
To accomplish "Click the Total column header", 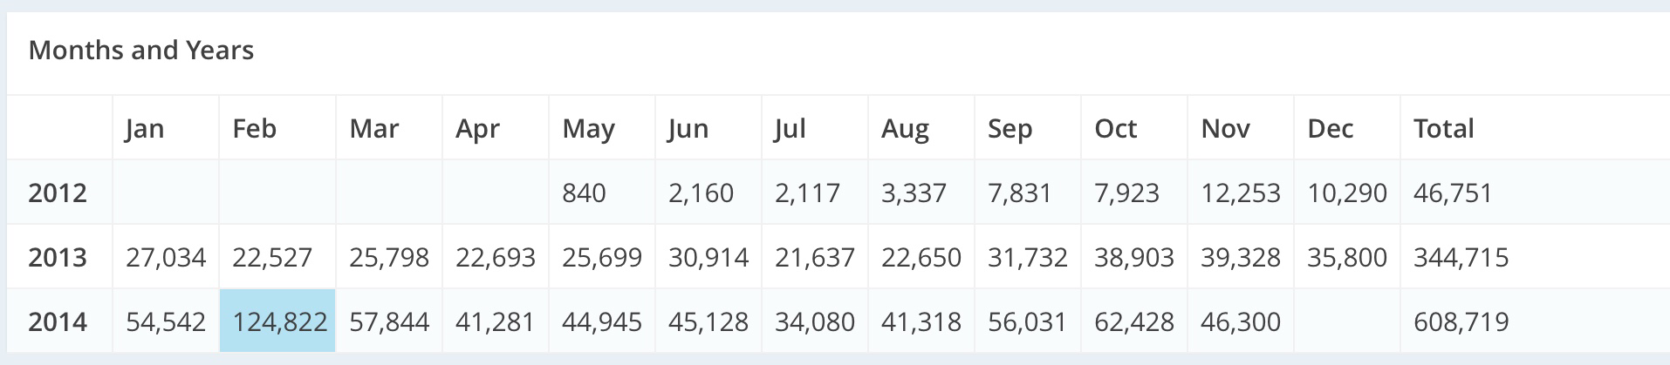I will [1444, 129].
